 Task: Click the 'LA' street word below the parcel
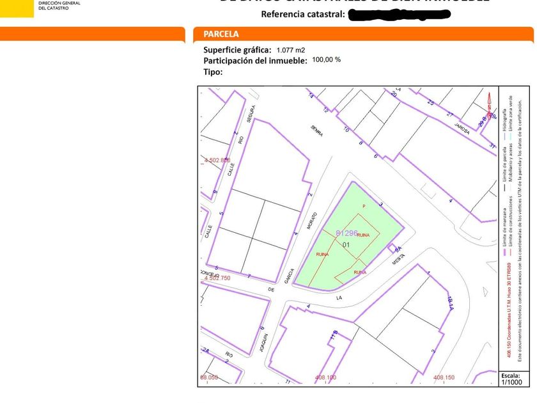click(x=339, y=298)
